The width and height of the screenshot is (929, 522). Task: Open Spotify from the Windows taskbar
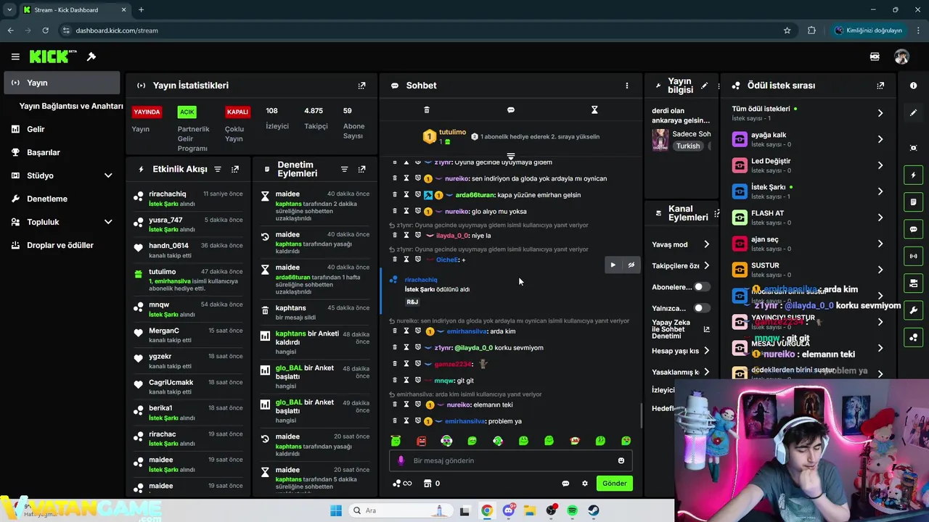click(x=573, y=510)
